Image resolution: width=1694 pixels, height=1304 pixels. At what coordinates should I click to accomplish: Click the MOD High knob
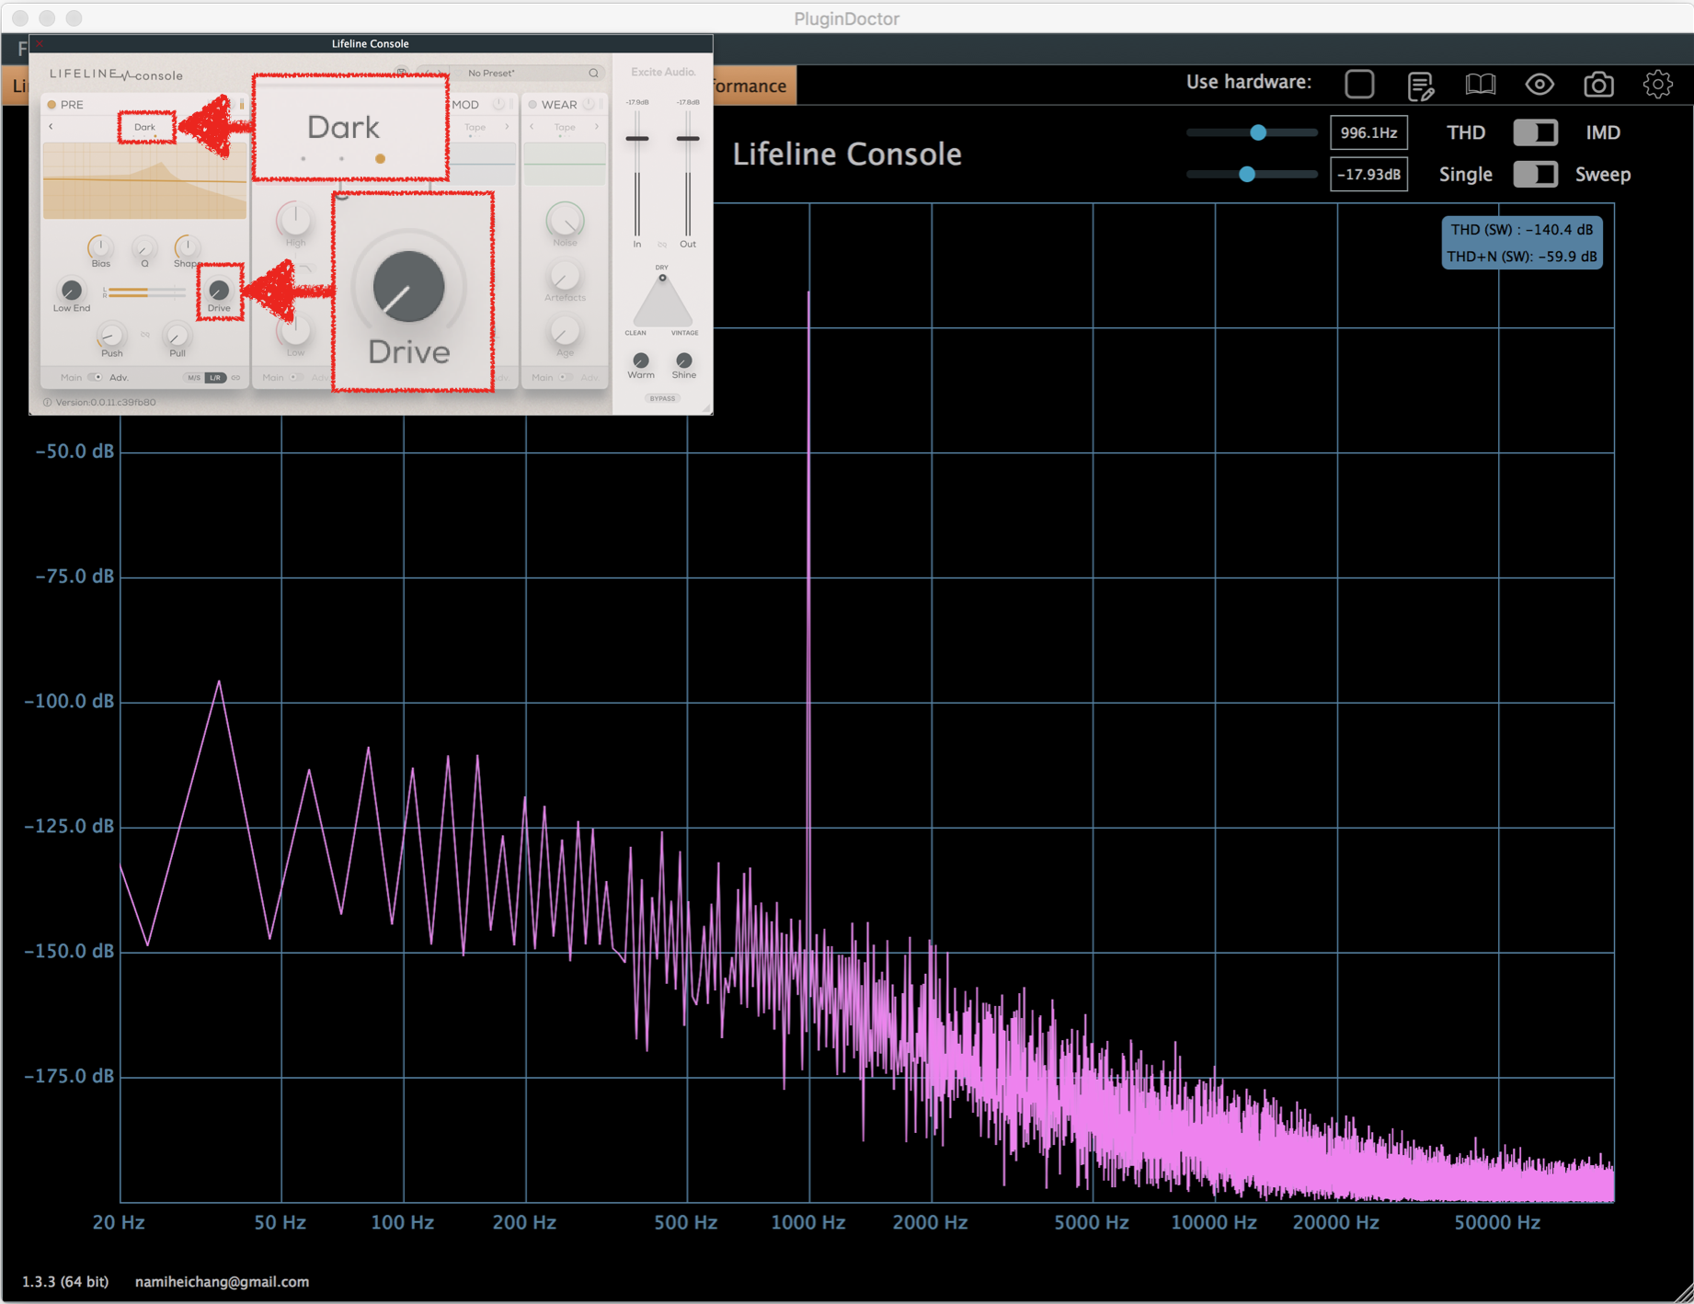tap(294, 221)
